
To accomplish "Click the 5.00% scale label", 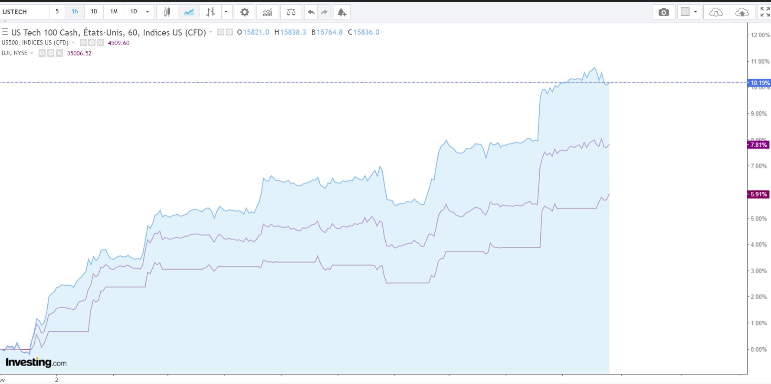I will coord(759,219).
